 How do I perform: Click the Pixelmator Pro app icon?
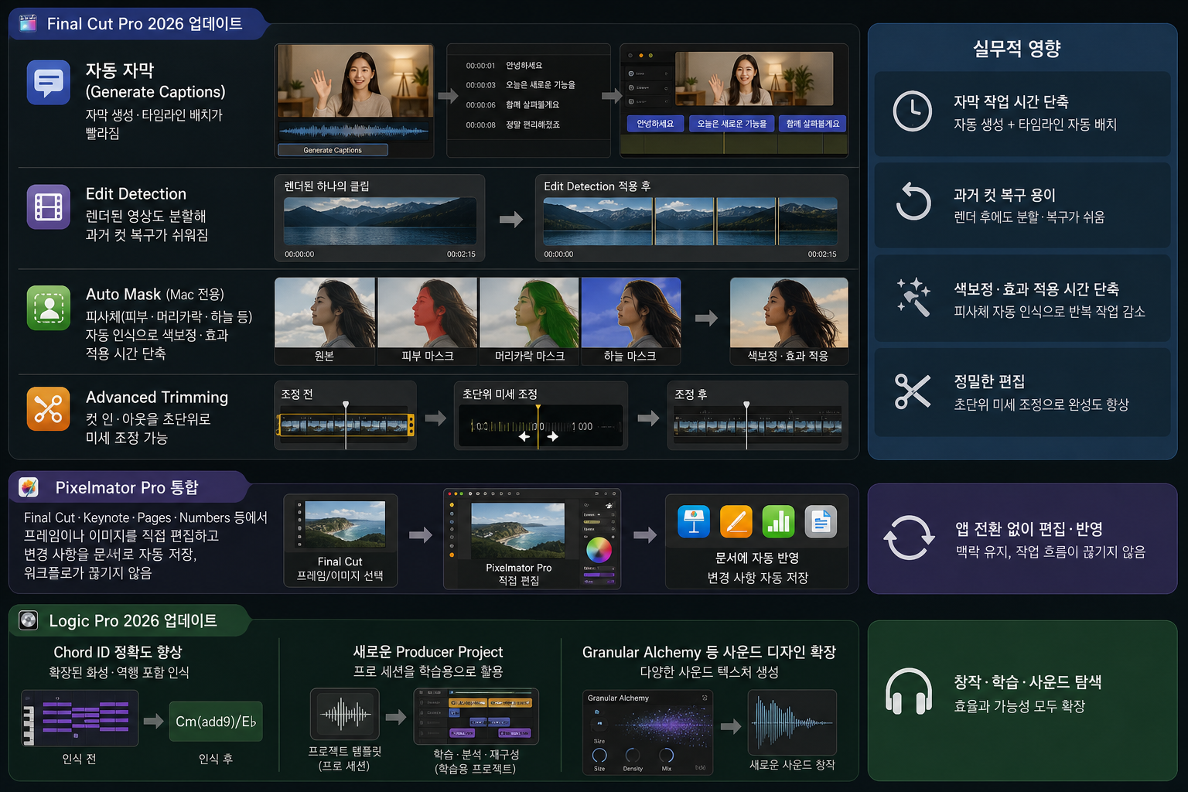click(29, 487)
